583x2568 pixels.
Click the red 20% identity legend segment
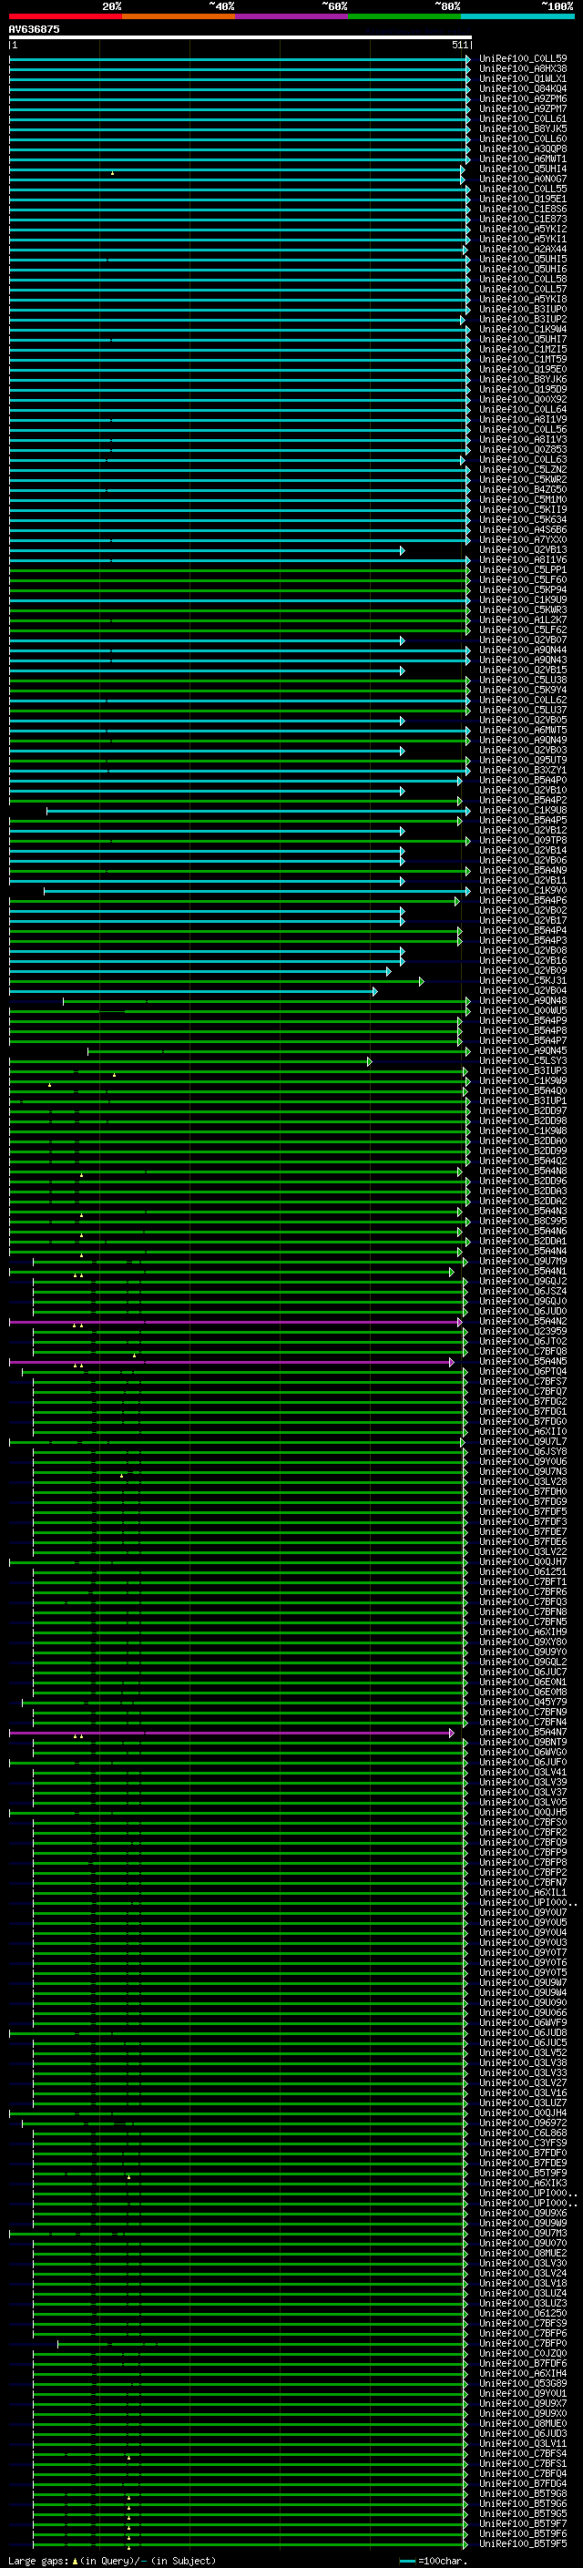pos(66,16)
